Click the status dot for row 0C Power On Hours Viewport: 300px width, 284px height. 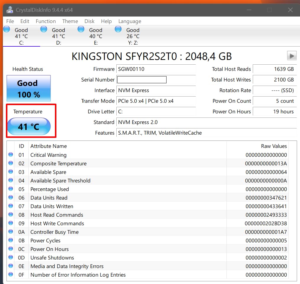pos(11,249)
